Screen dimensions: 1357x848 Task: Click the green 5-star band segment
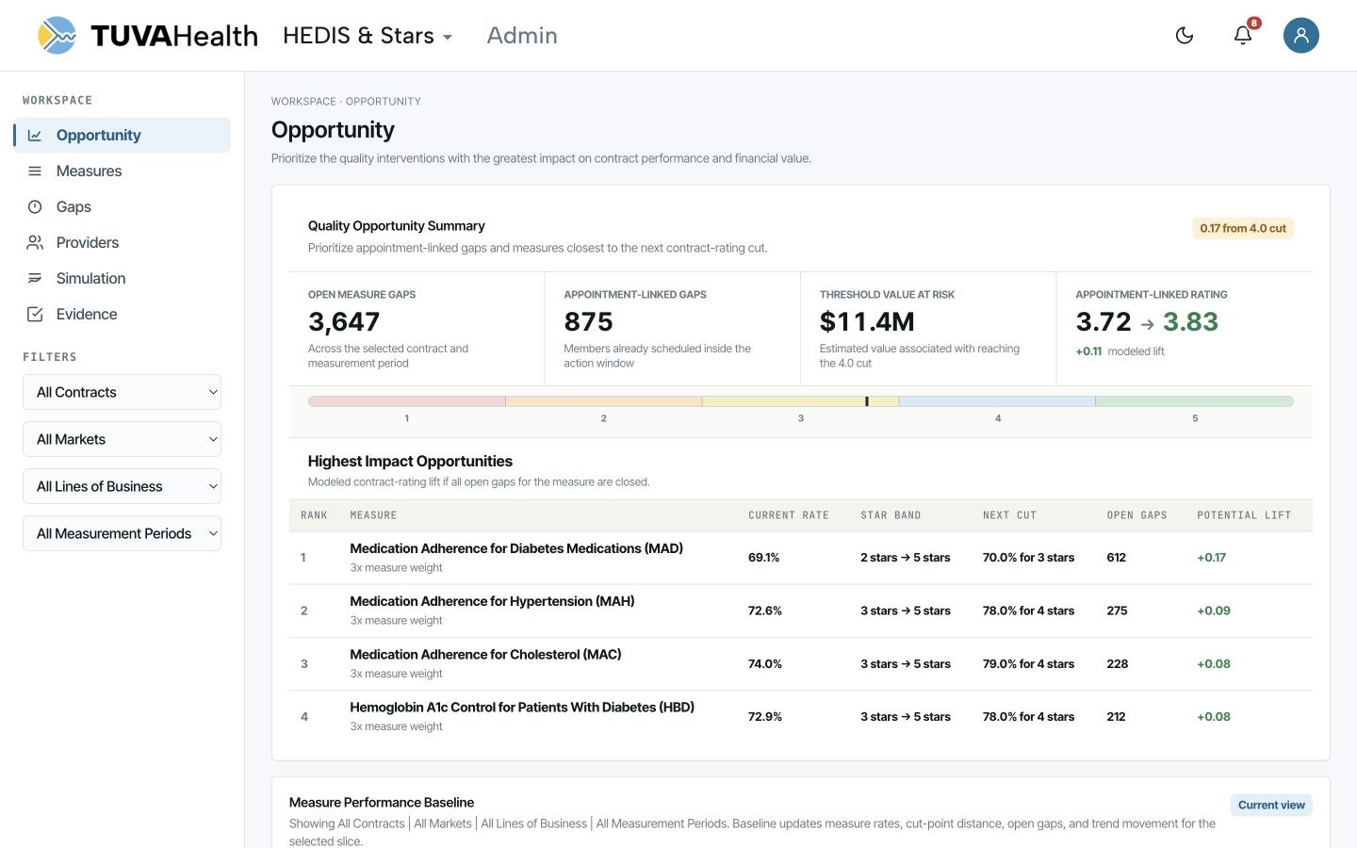coord(1195,401)
